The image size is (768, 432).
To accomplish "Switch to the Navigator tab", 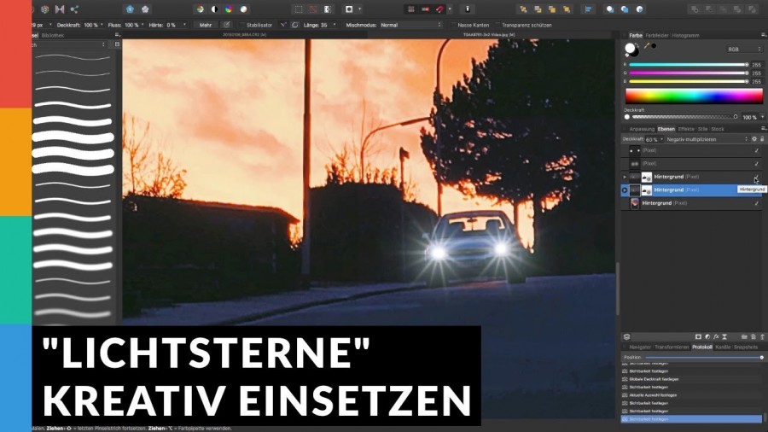I will point(640,347).
